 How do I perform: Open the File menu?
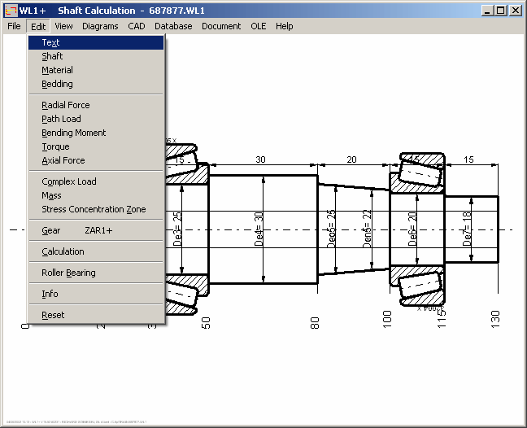click(x=14, y=26)
